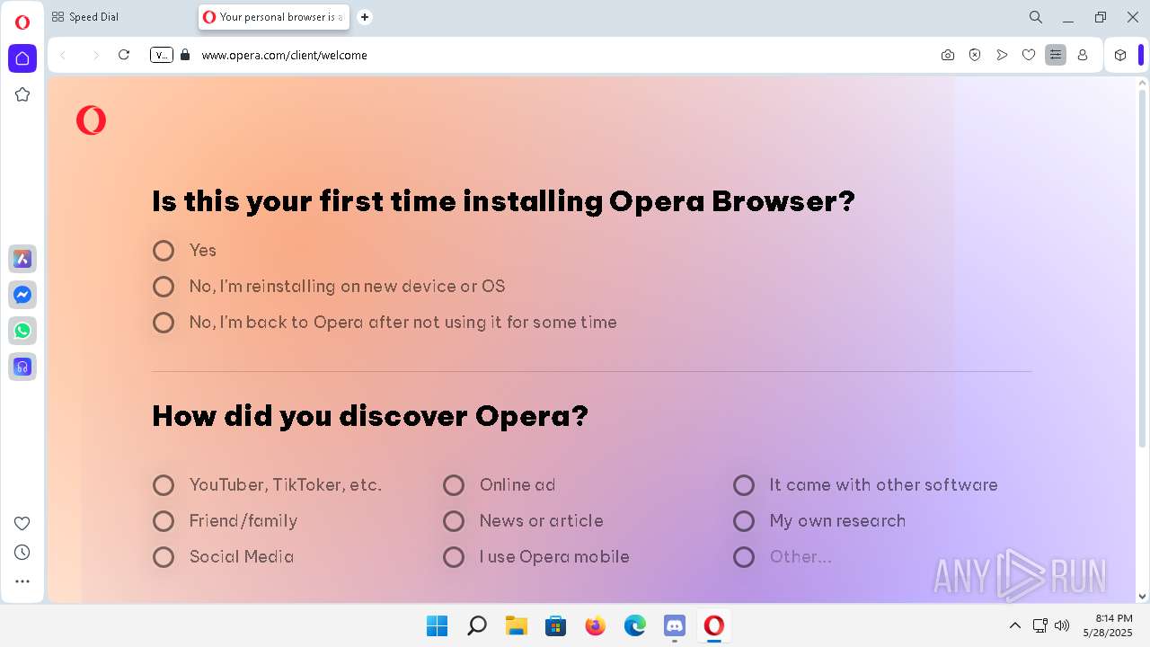Open Microsoft Store from taskbar
This screenshot has width=1150, height=647.
(556, 625)
